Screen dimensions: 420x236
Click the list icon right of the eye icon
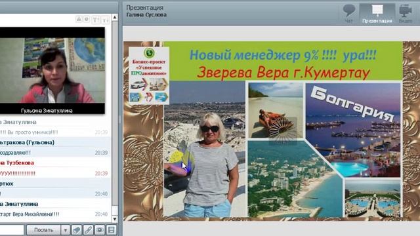click(x=111, y=230)
